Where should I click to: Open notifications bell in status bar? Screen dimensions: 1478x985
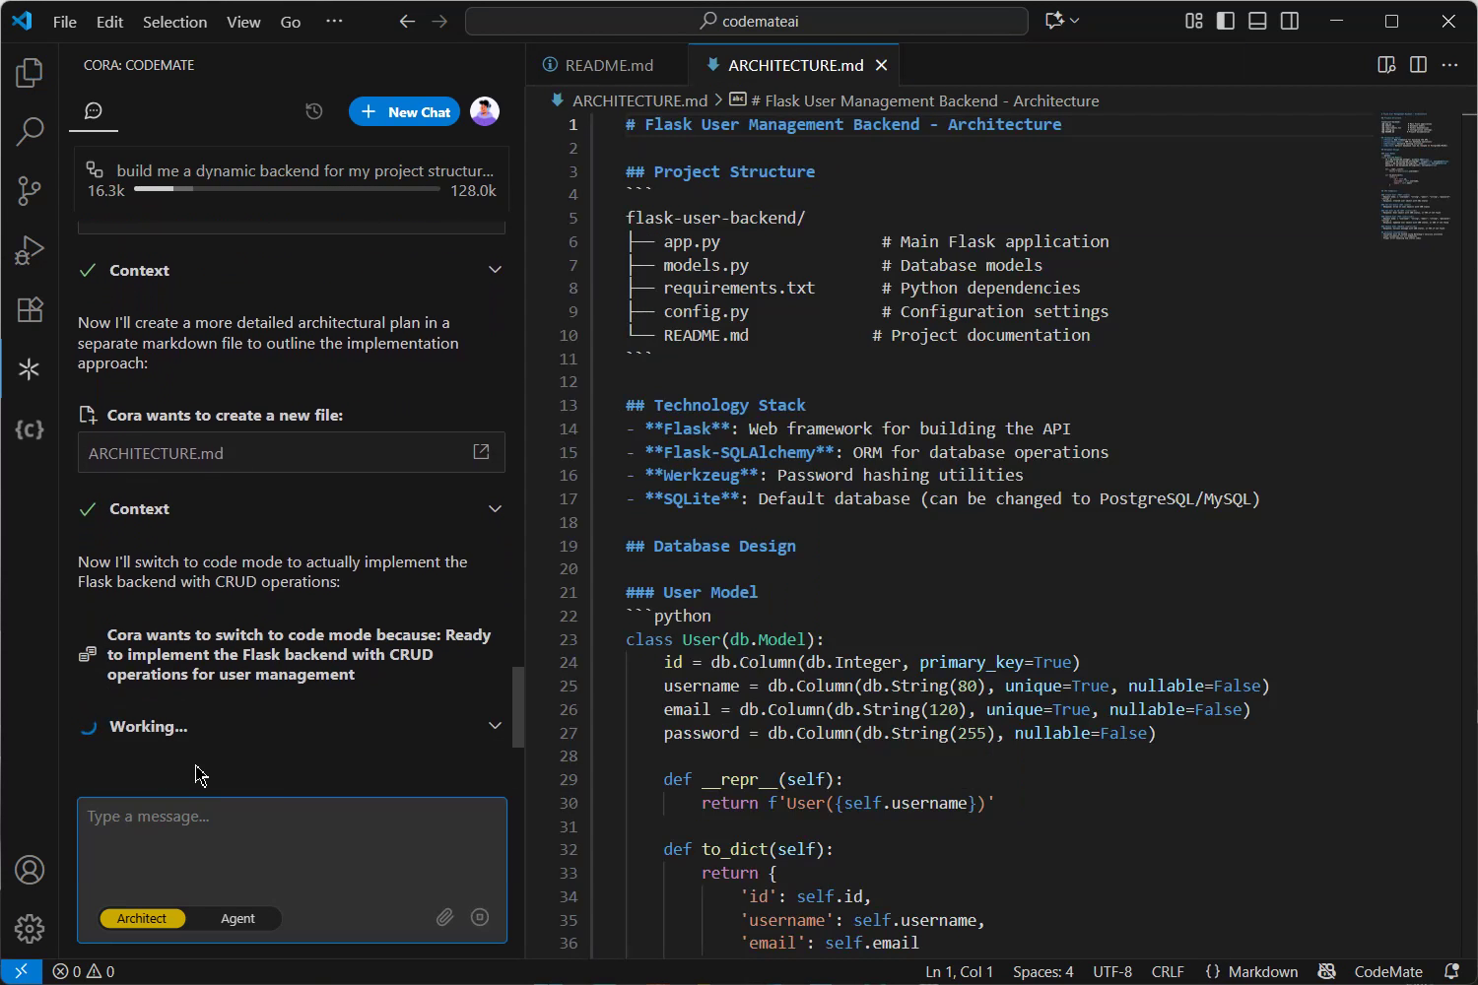[1451, 971]
